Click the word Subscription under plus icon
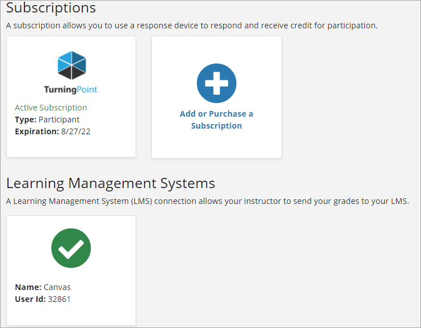The height and width of the screenshot is (328, 421). point(216,126)
